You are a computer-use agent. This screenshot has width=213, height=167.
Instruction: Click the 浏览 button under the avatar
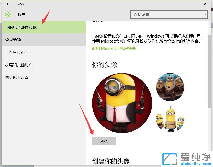point(103,141)
